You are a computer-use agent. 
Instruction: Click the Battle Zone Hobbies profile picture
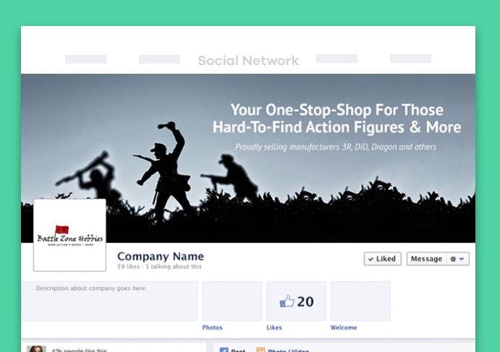69,235
